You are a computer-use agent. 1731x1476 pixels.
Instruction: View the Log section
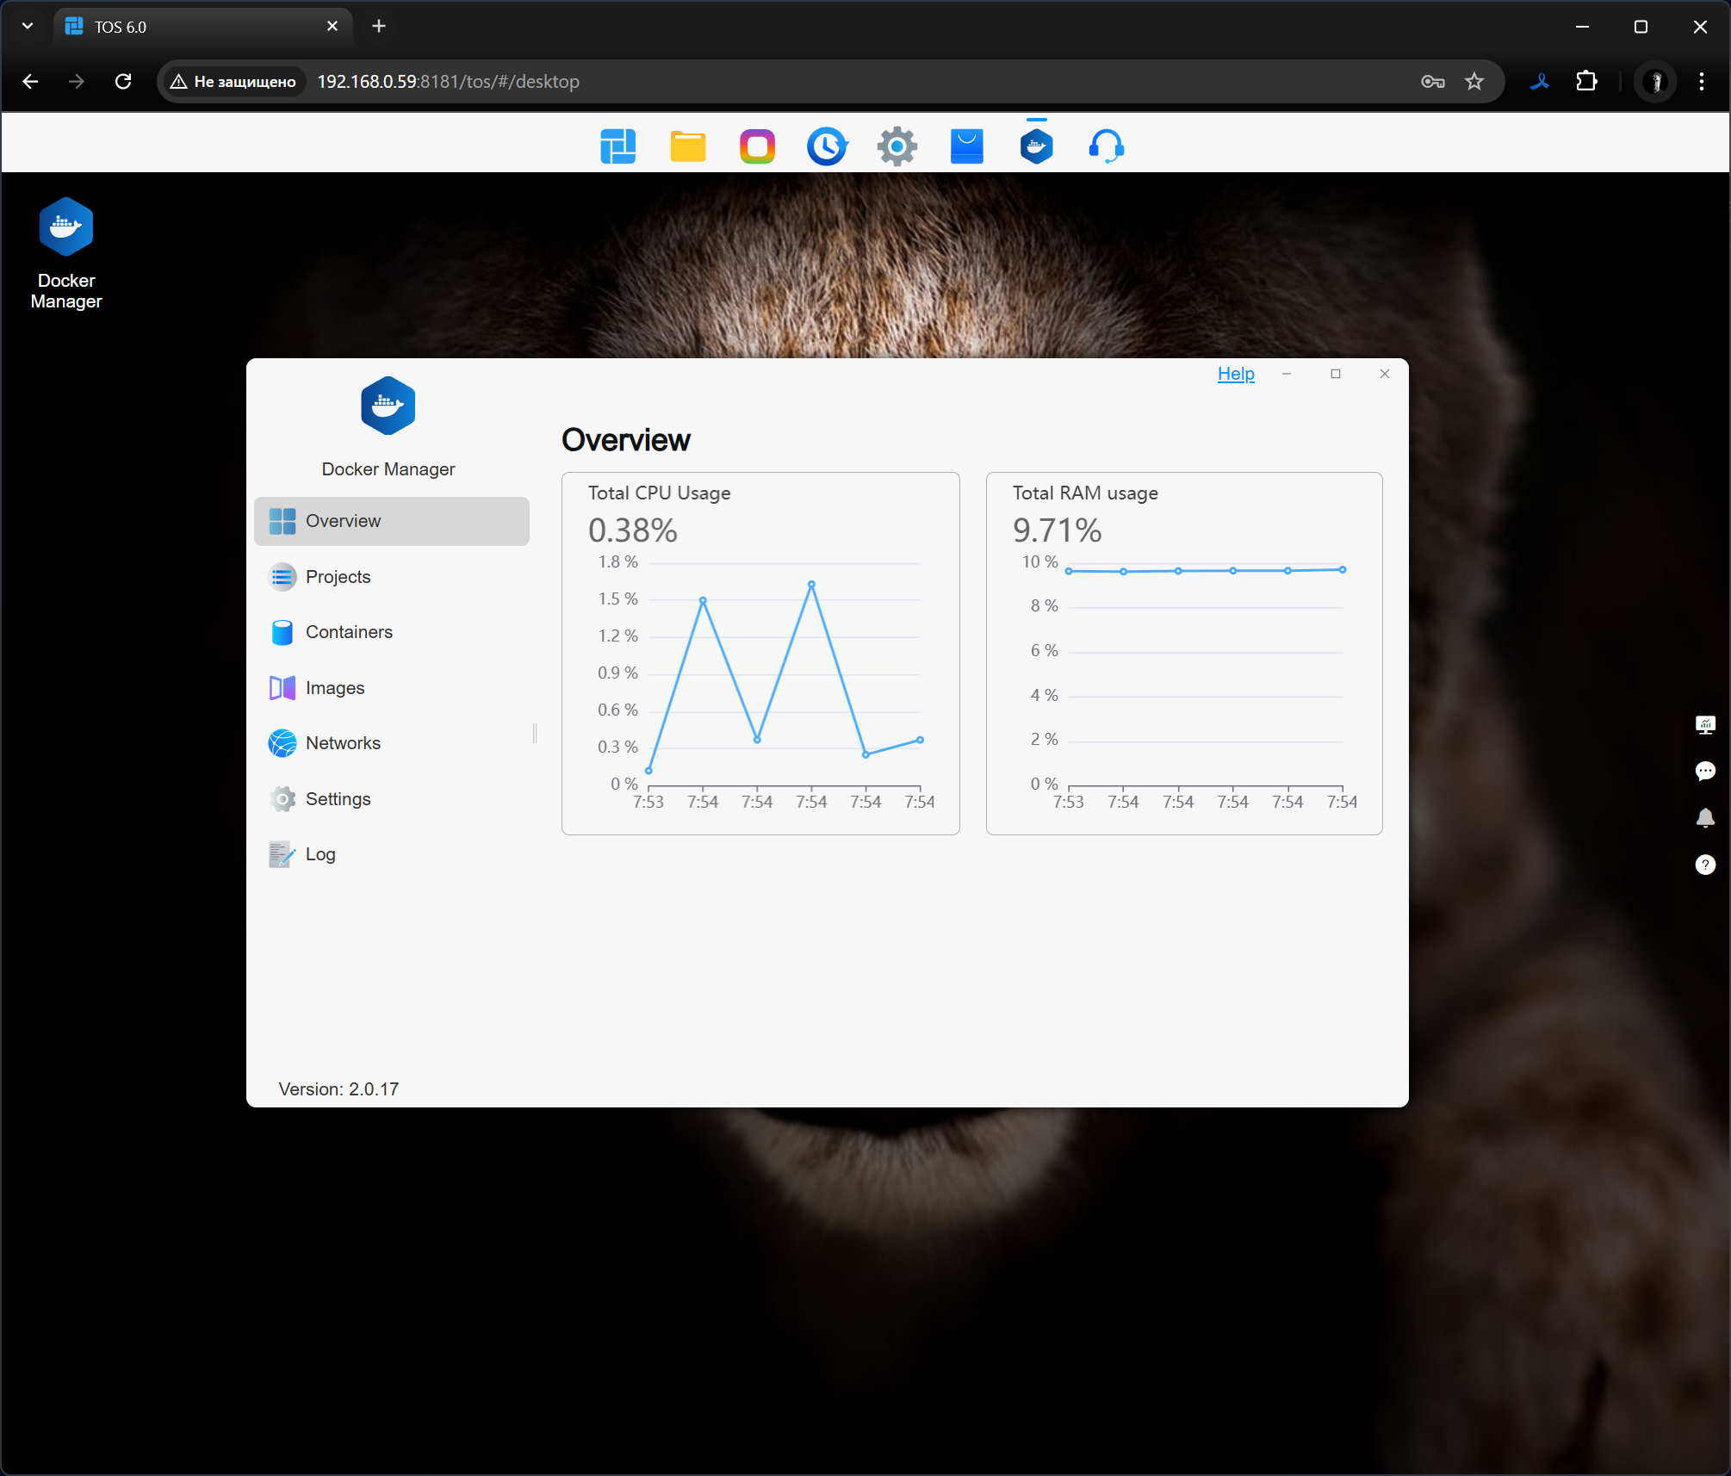point(320,854)
